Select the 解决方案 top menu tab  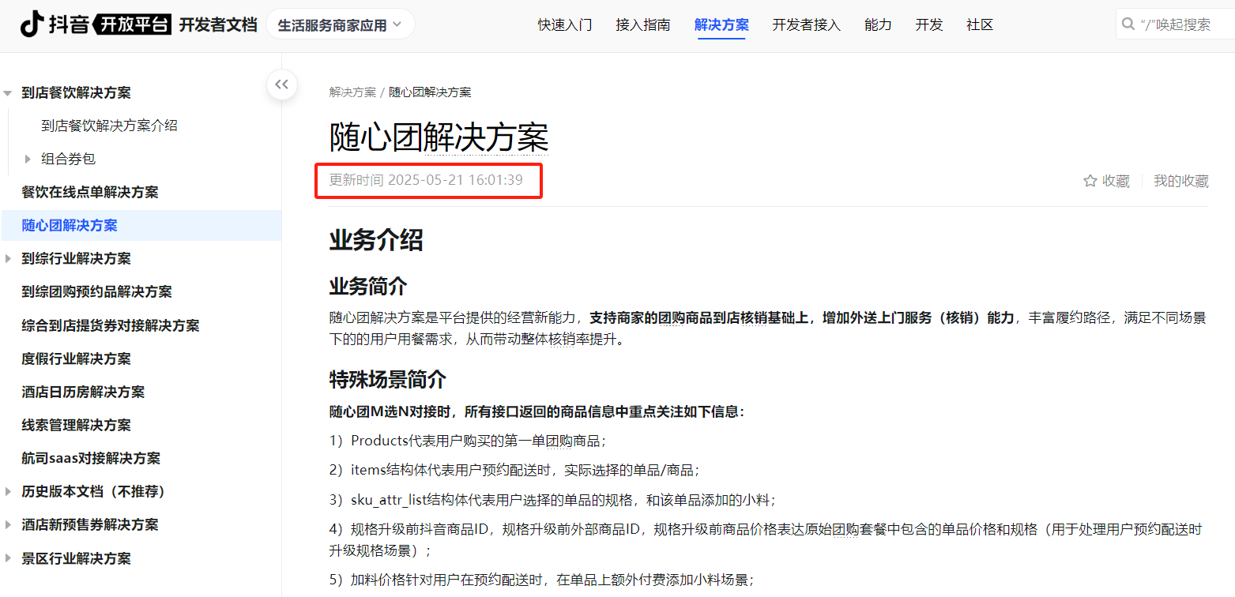(721, 24)
